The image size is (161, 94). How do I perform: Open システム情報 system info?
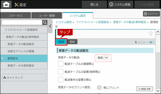tap(120, 5)
